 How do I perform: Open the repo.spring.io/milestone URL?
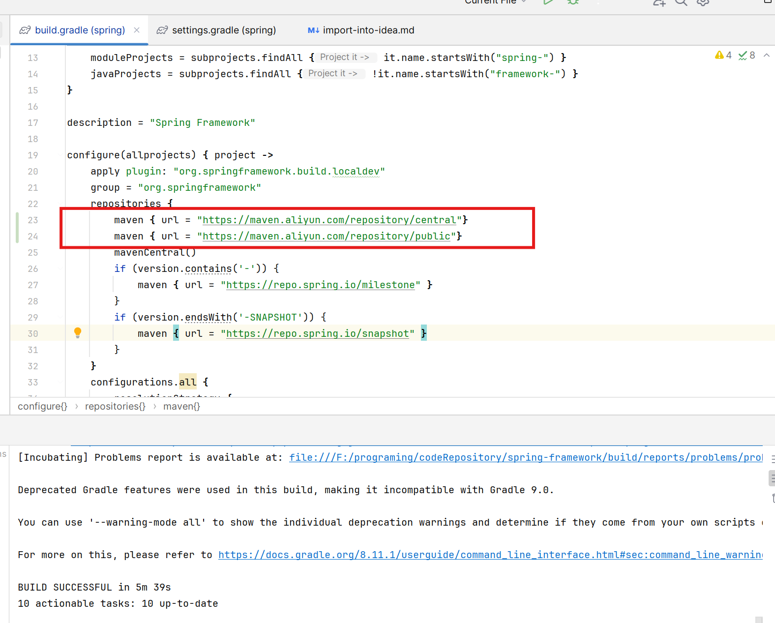point(321,285)
